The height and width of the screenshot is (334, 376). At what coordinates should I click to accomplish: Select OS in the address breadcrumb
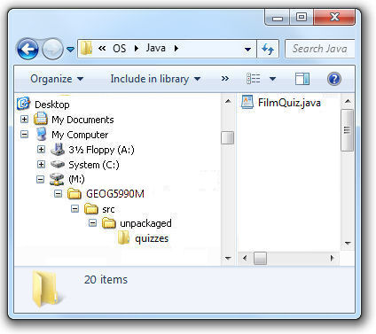click(120, 48)
